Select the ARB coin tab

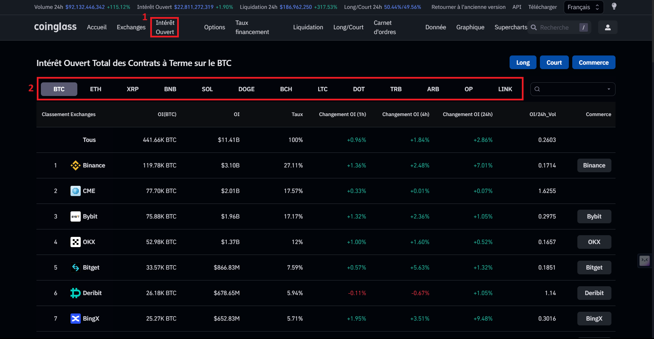pyautogui.click(x=433, y=89)
